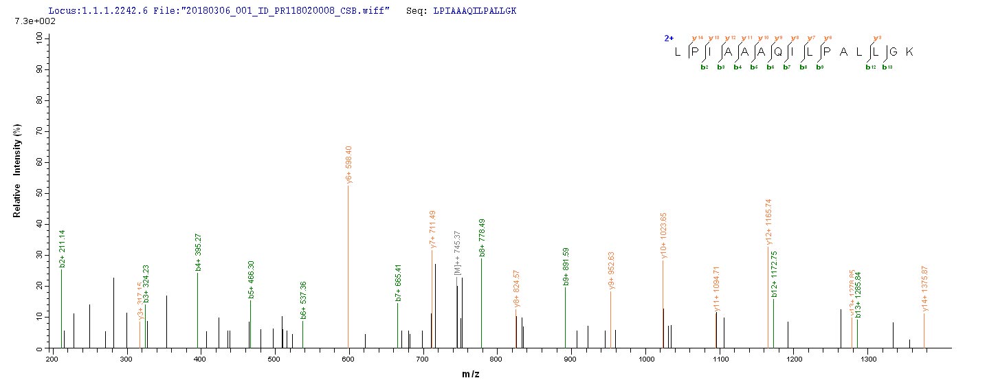Screen dimensions: 987x389
Task: Select the b8+ 778.49 peak label
Action: click(x=482, y=237)
